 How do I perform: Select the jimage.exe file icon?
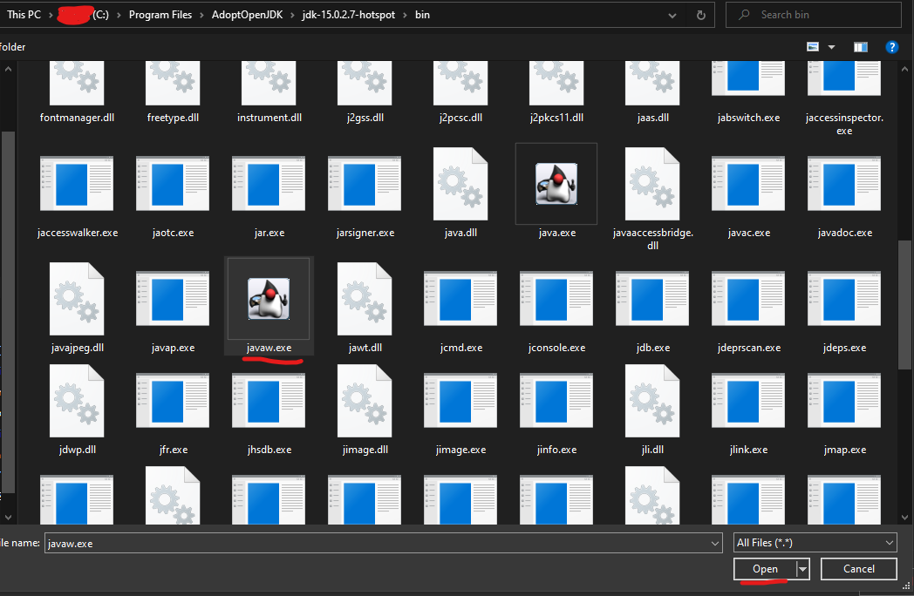pyautogui.click(x=460, y=401)
